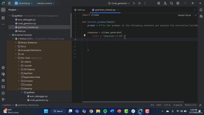Open the Version control dropdown
The height and width of the screenshot is (115, 204).
(46, 3)
